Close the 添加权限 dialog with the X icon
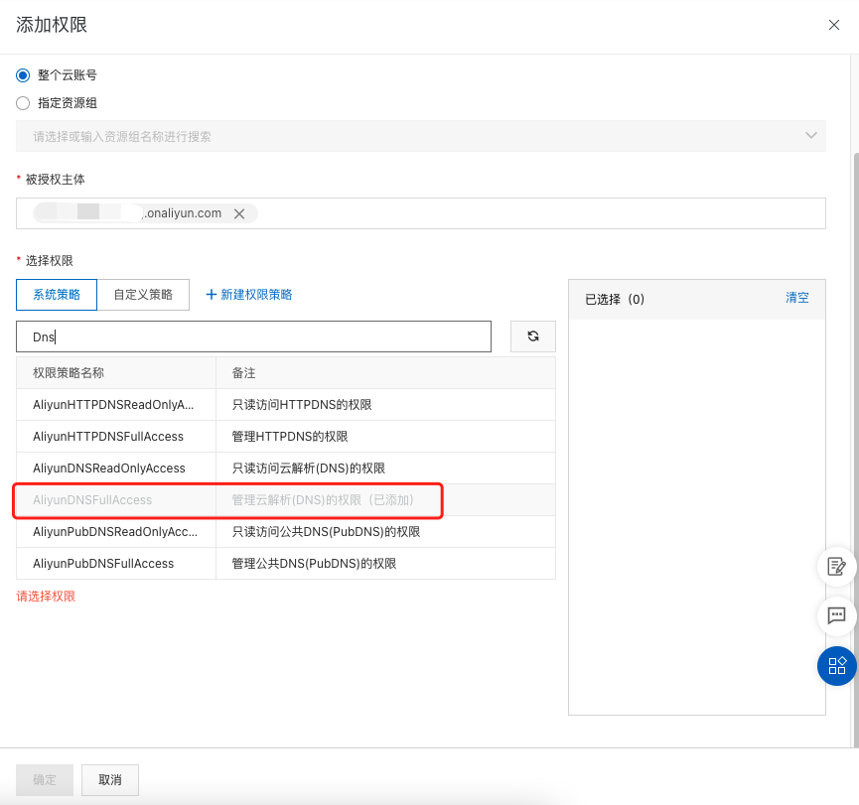The height and width of the screenshot is (805, 859). (834, 25)
